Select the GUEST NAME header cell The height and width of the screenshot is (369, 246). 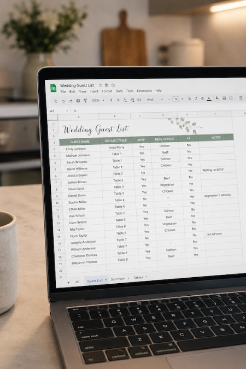(x=80, y=142)
